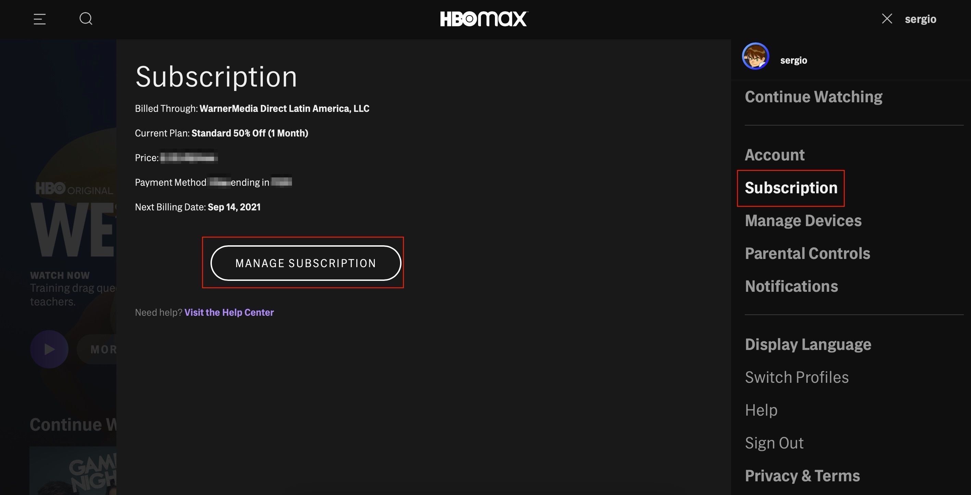971x495 pixels.
Task: Open Help from the sidebar
Action: click(761, 410)
